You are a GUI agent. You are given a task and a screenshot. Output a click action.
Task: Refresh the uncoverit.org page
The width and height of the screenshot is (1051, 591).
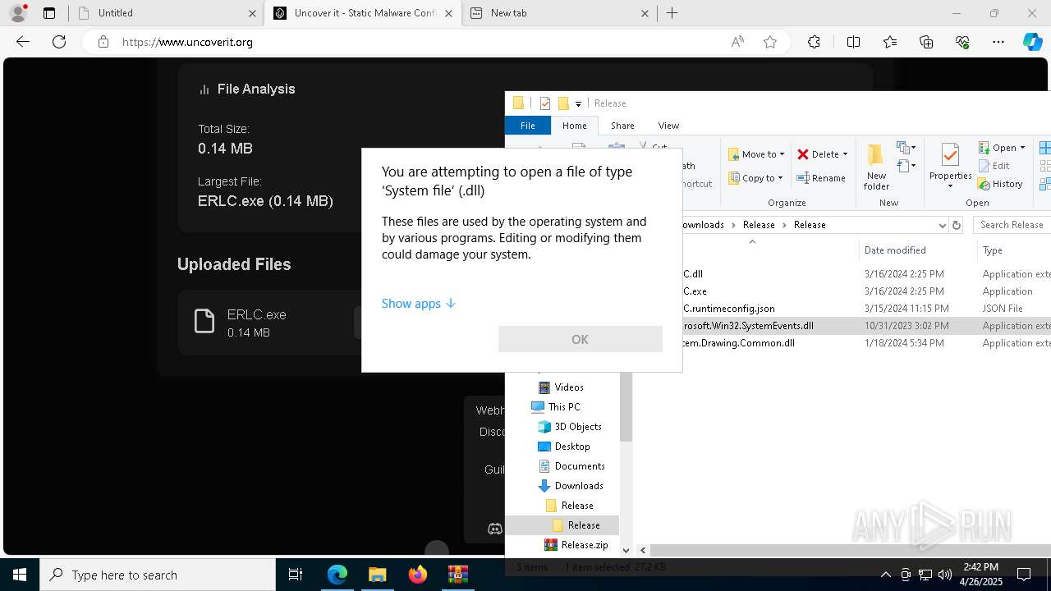(59, 42)
